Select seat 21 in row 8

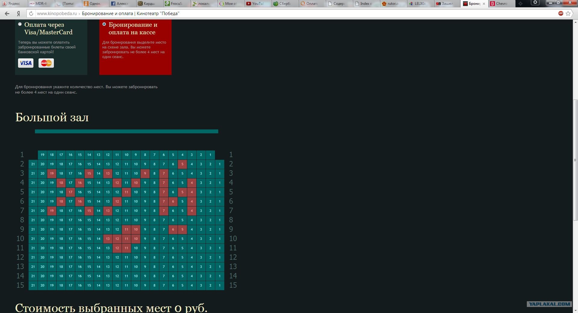click(33, 220)
